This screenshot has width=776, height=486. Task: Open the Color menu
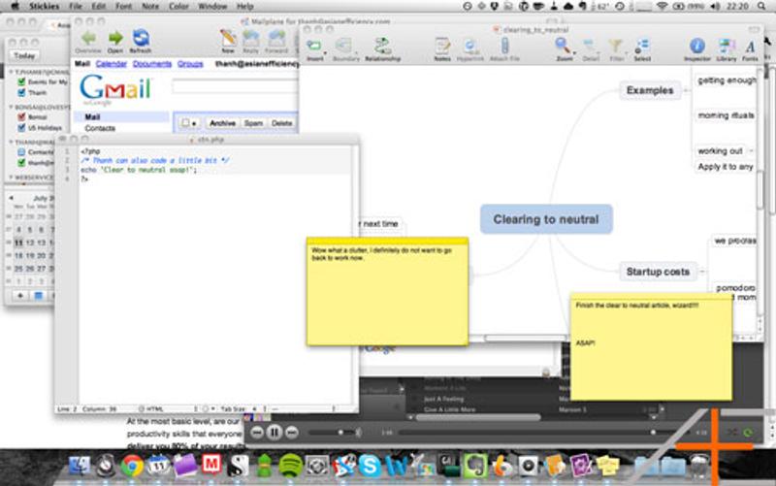click(178, 7)
